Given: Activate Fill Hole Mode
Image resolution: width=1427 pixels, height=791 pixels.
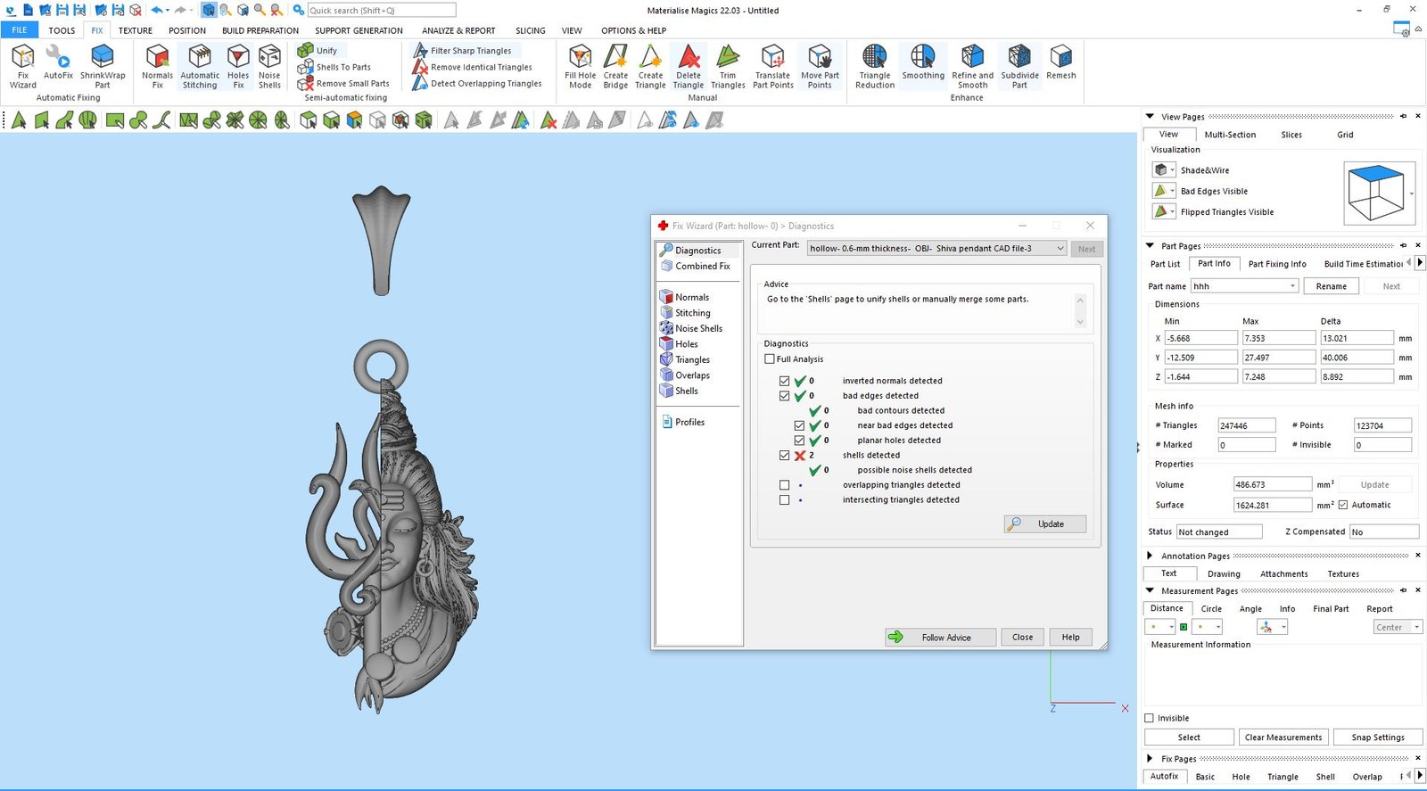Looking at the screenshot, I should pyautogui.click(x=580, y=66).
